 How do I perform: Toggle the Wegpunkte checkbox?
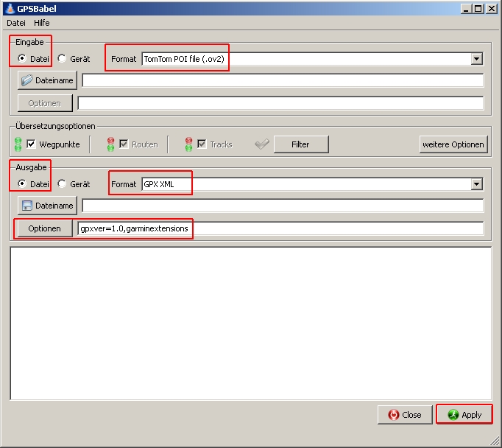[31, 144]
